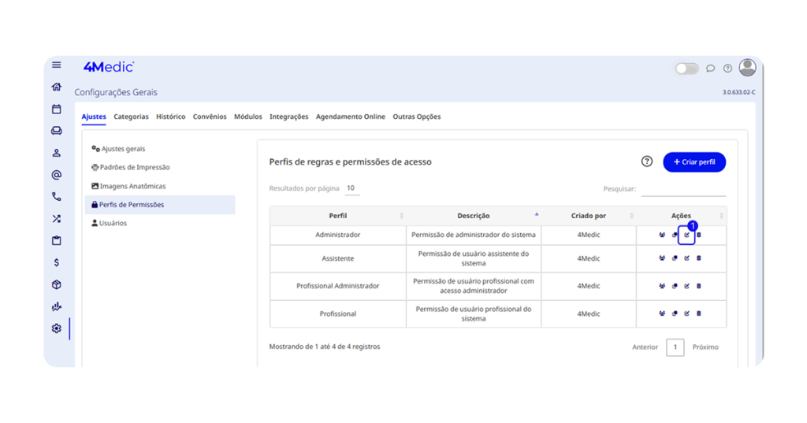Open the chat bubble icon in header
Viewport: 807px width, 423px height.
tap(710, 69)
